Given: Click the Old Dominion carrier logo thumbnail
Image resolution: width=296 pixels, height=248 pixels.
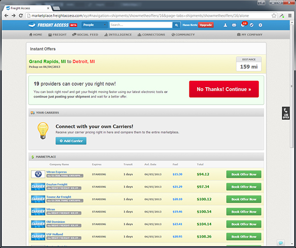Looking at the screenshot, I should pos(38,224).
